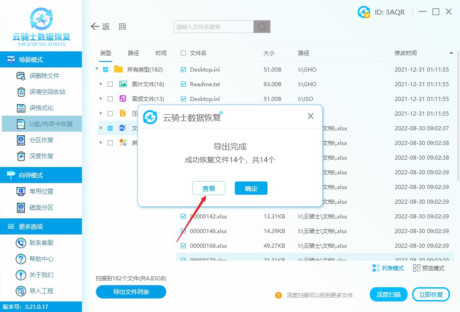Viewport: 460px width, 312px height.
Task: Click the back arrow next to 返回
Action: (x=95, y=26)
